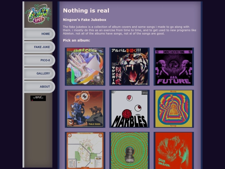
Task: Pick the transit map album cover
Action: click(85, 151)
